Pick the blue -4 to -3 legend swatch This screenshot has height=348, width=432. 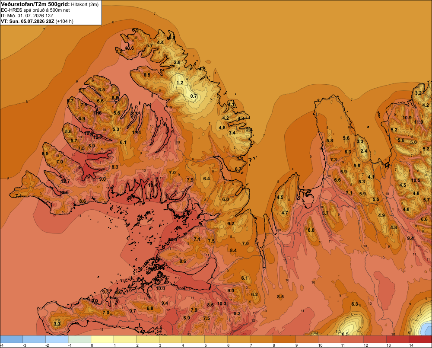[12, 339]
